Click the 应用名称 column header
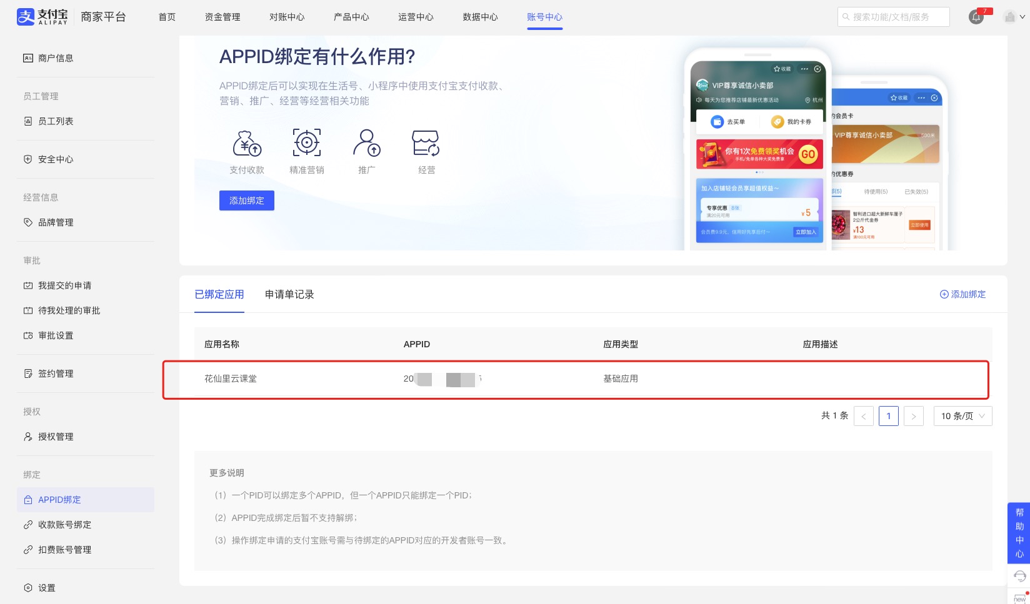The image size is (1030, 604). pos(222,344)
